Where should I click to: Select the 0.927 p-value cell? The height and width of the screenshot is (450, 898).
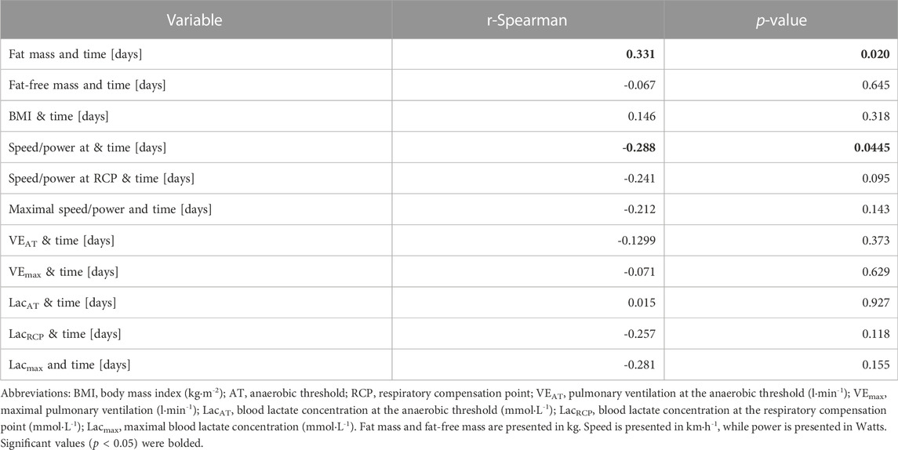875,303
